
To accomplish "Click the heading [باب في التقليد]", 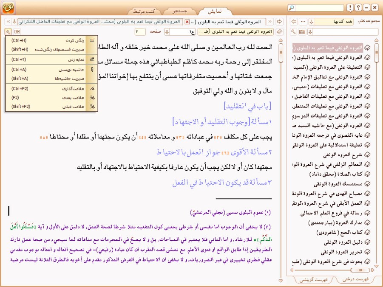I will [247, 107].
